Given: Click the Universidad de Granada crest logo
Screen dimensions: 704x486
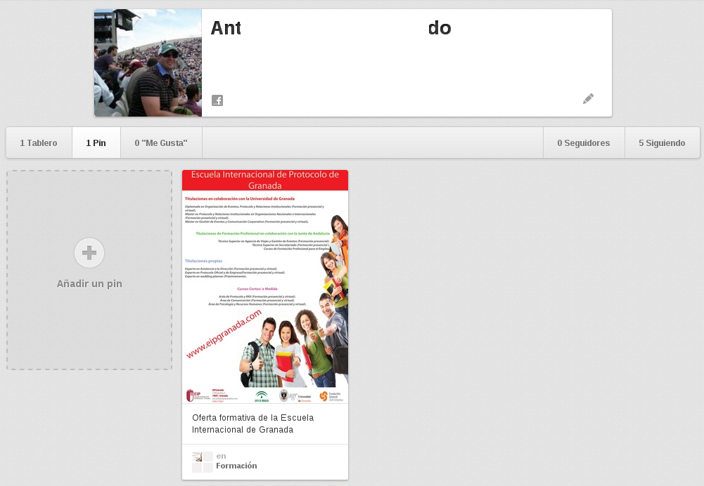Looking at the screenshot, I should [284, 396].
